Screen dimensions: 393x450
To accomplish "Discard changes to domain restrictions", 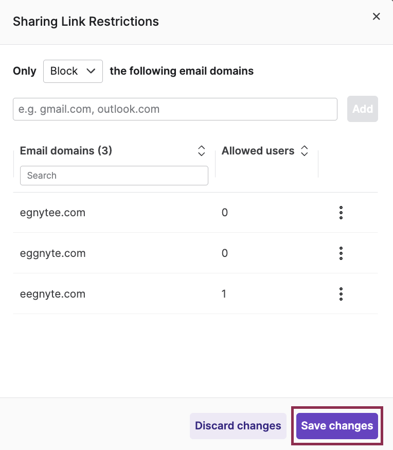I will [238, 426].
